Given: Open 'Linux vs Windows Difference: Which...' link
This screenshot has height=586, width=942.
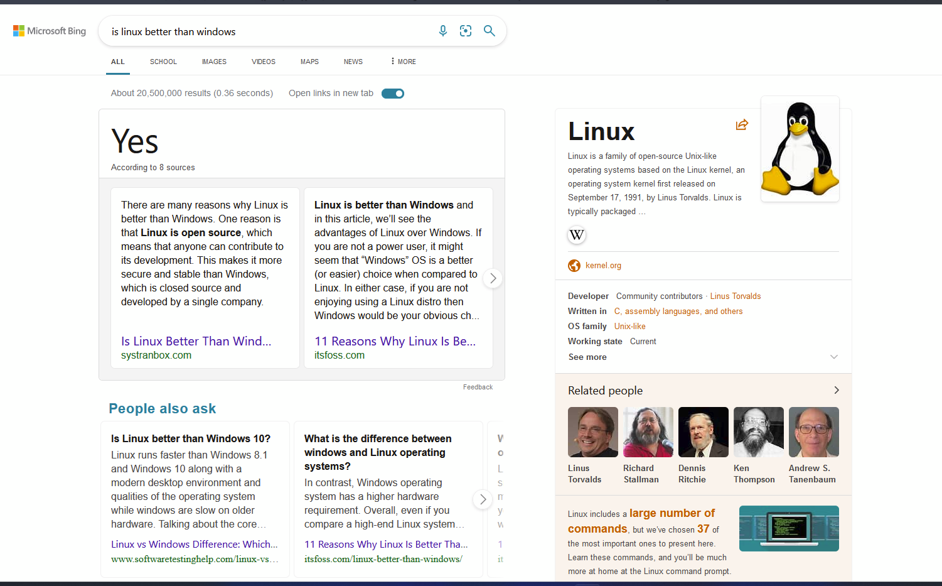Looking at the screenshot, I should pyautogui.click(x=195, y=545).
